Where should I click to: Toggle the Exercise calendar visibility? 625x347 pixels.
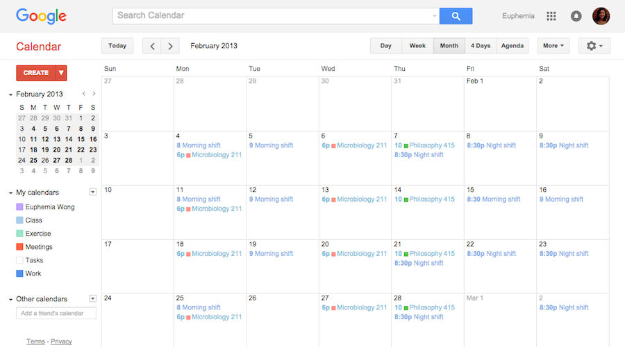click(x=19, y=234)
